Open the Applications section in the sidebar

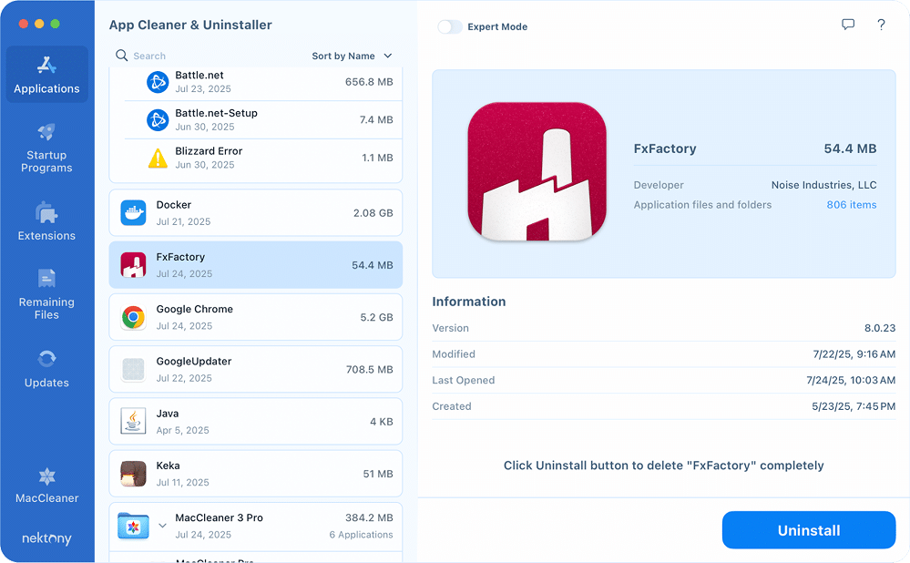(47, 75)
